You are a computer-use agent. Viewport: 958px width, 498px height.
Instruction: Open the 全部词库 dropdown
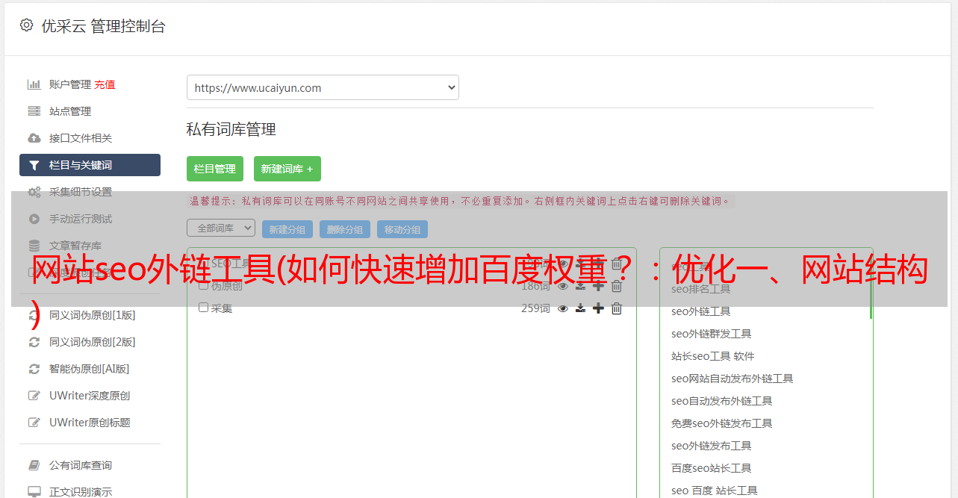[x=221, y=228]
